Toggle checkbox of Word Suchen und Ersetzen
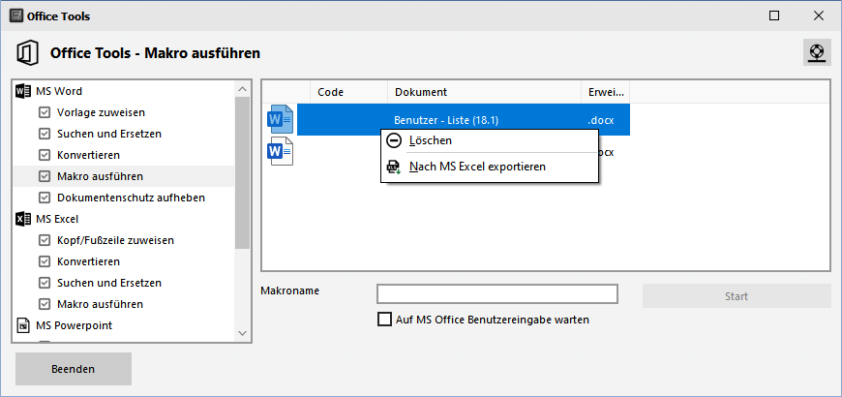Viewport: 842px width, 397px height. (x=44, y=134)
